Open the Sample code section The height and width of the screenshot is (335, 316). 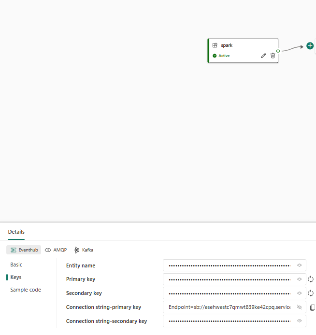tap(26, 290)
